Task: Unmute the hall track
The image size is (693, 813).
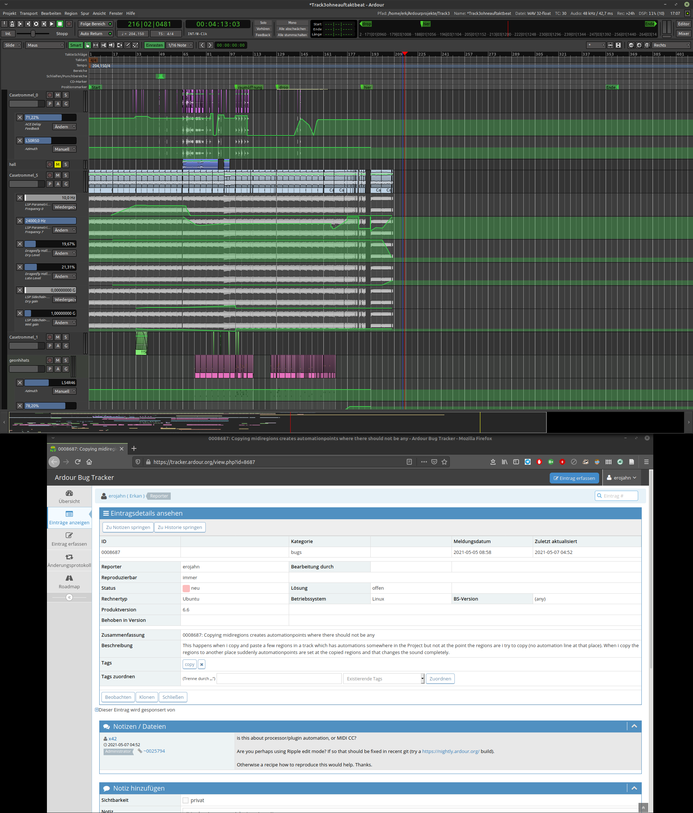Action: tap(58, 164)
